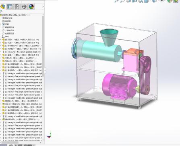The height and width of the screenshot is (146, 180).
Task: Select the hexagon head bolts row just below M6<1>
Action: point(22,73)
